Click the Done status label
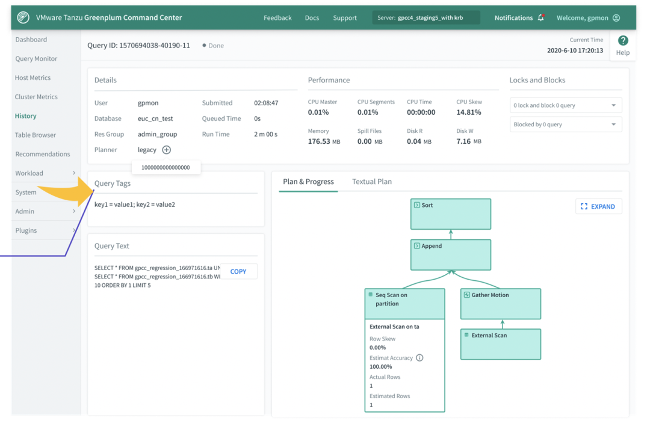Image resolution: width=650 pixels, height=427 pixels. 216,46
